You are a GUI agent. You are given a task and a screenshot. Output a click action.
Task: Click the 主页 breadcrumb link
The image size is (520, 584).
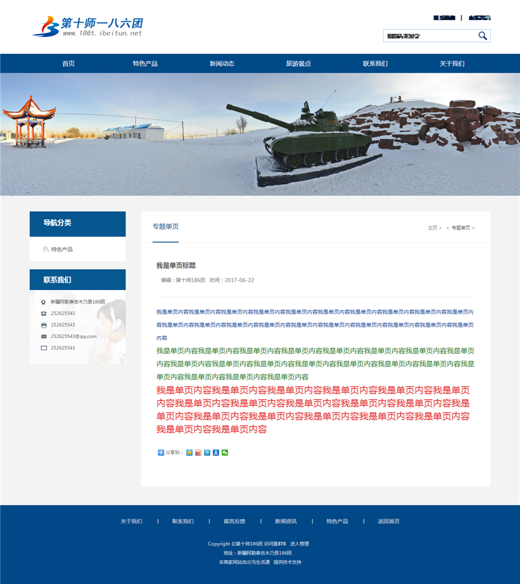coord(432,228)
